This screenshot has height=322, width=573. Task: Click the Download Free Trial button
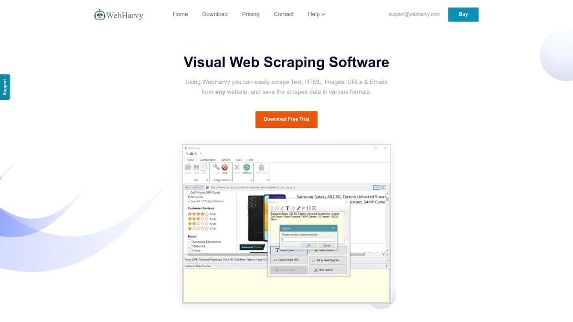(286, 119)
